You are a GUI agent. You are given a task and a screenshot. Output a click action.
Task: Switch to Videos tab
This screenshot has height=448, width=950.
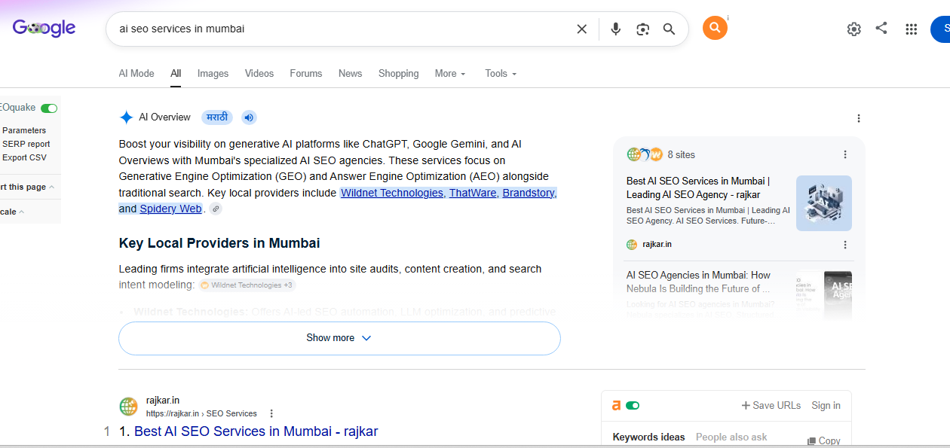tap(259, 74)
